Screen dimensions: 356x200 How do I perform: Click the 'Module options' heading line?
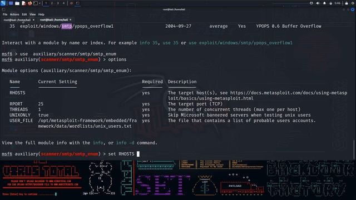[67, 71]
